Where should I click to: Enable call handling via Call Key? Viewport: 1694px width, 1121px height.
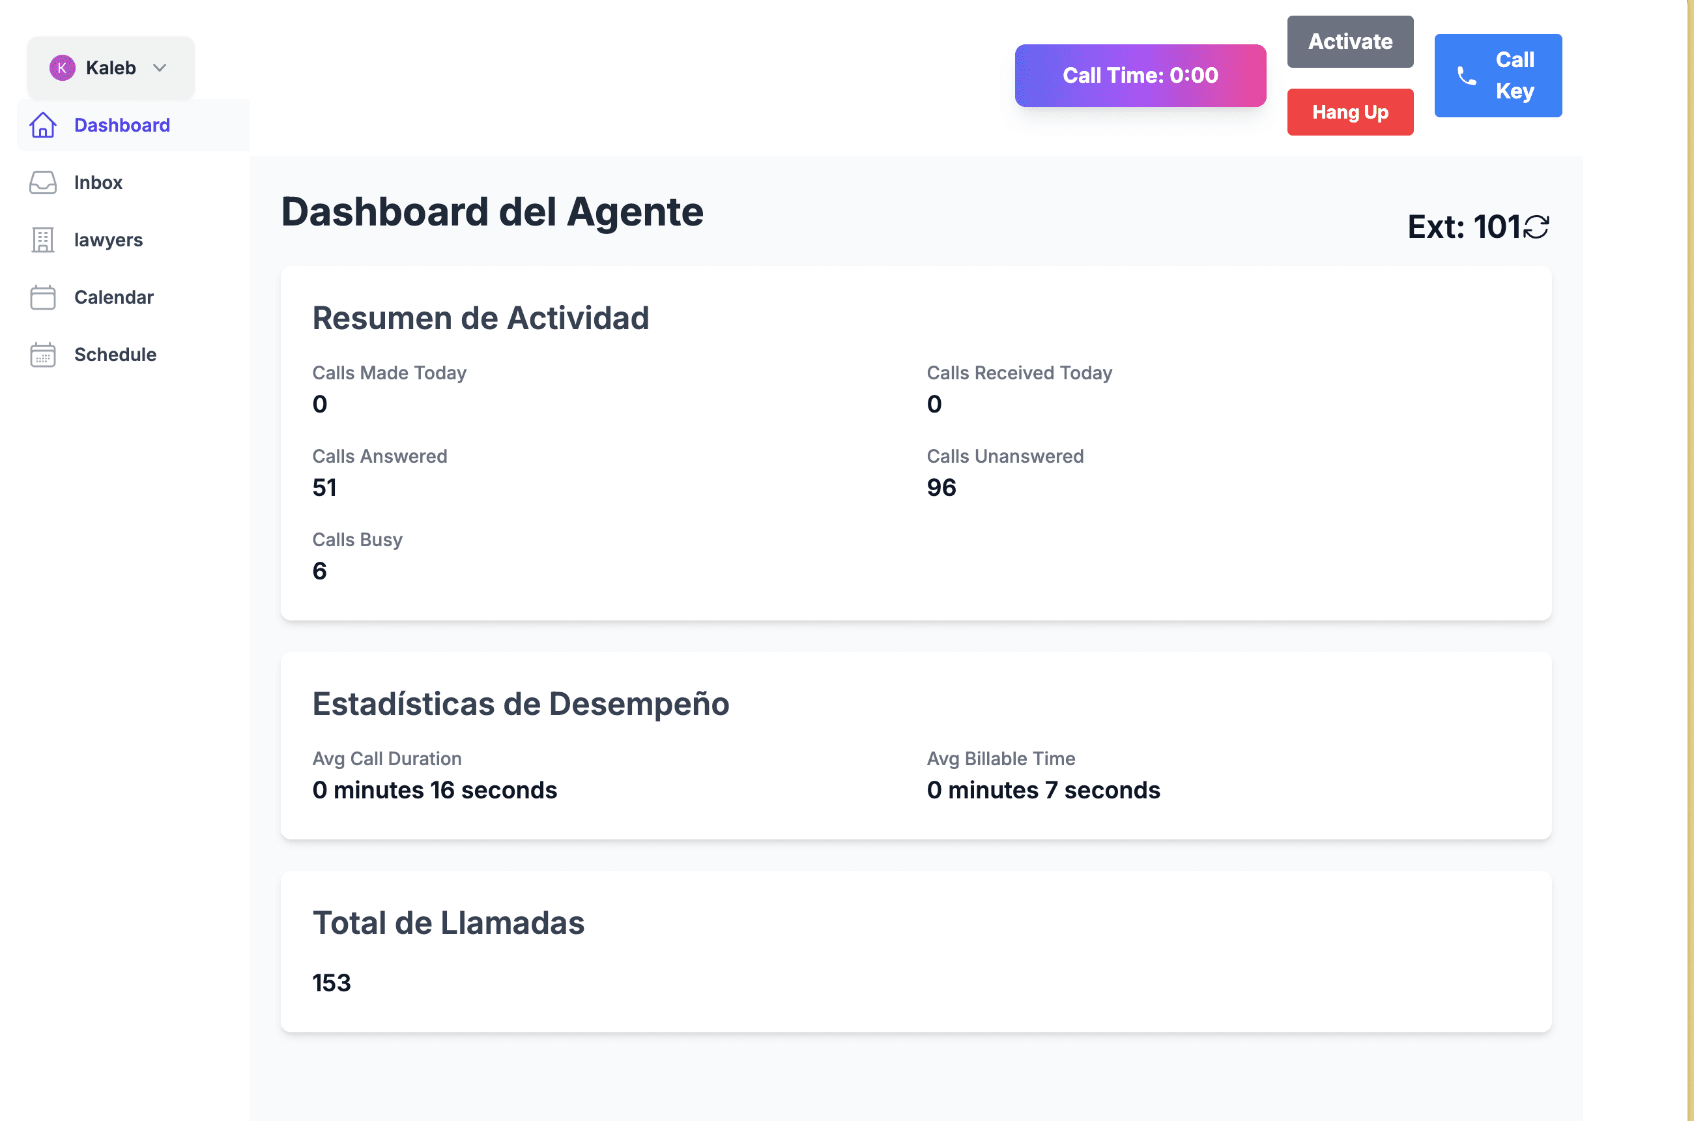pyautogui.click(x=1497, y=75)
